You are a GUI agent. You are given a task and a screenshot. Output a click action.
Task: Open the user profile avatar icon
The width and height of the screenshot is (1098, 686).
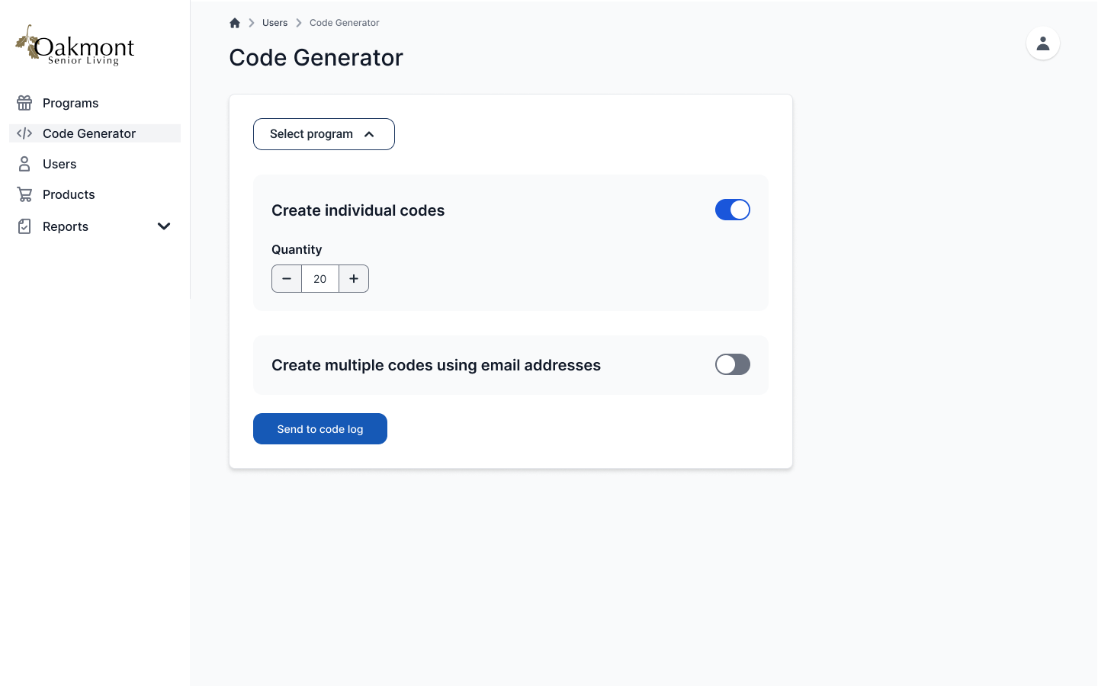pyautogui.click(x=1042, y=43)
